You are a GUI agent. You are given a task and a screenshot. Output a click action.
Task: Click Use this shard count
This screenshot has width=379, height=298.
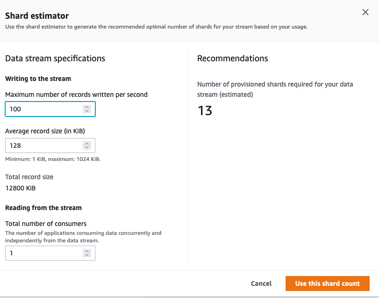tap(327, 283)
